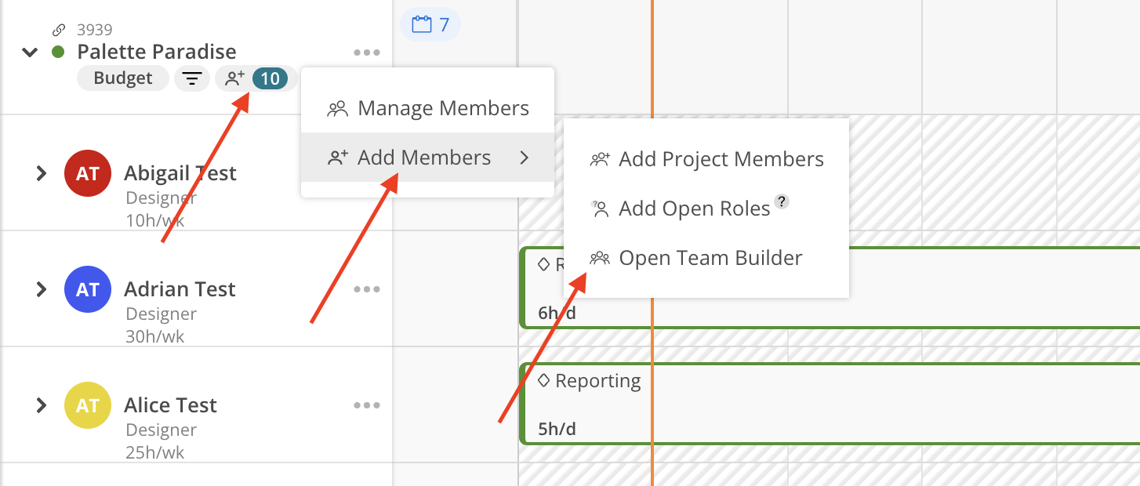Click Alice Test's Reporting 5h/d allocation bar
Screen dimensions: 1140x486
click(823, 405)
